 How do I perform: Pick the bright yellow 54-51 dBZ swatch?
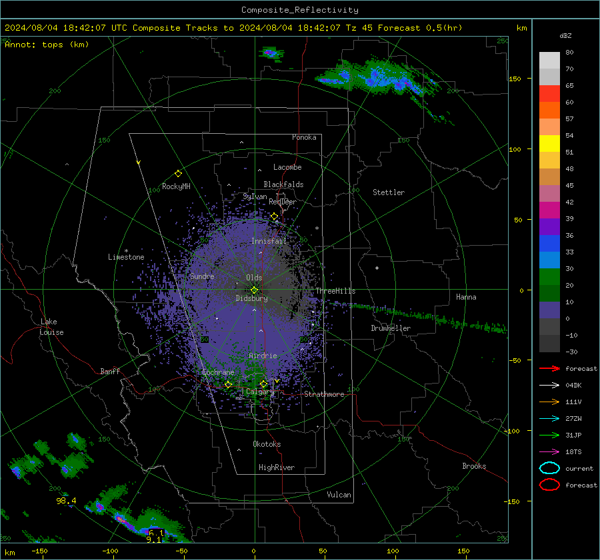click(549, 143)
